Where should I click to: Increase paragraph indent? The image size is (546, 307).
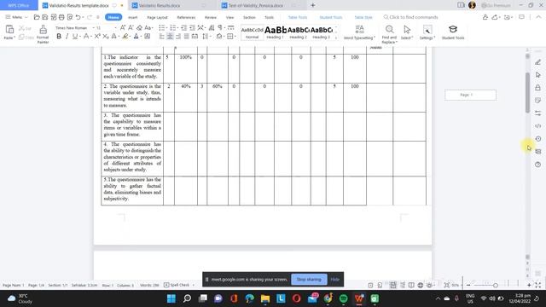[192, 27]
